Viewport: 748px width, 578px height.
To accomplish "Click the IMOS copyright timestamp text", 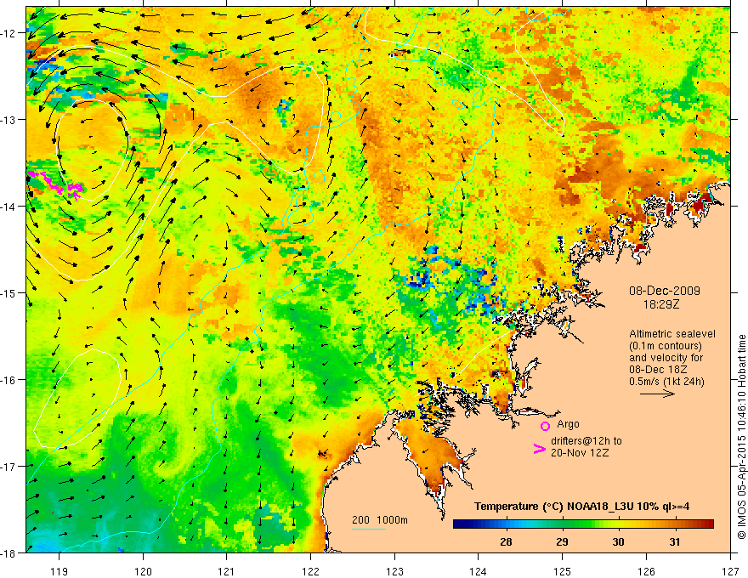I will (741, 437).
